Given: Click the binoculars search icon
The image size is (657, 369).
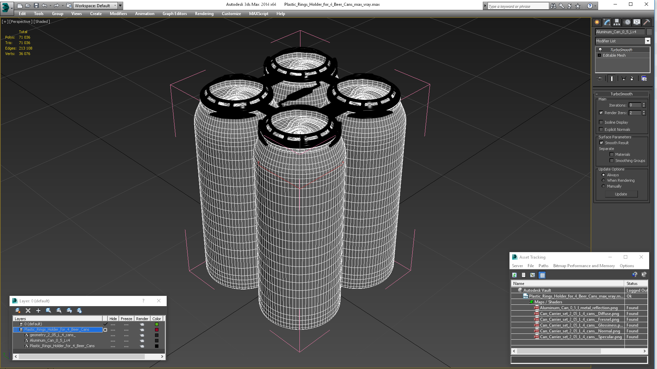Looking at the screenshot, I should tap(553, 6).
